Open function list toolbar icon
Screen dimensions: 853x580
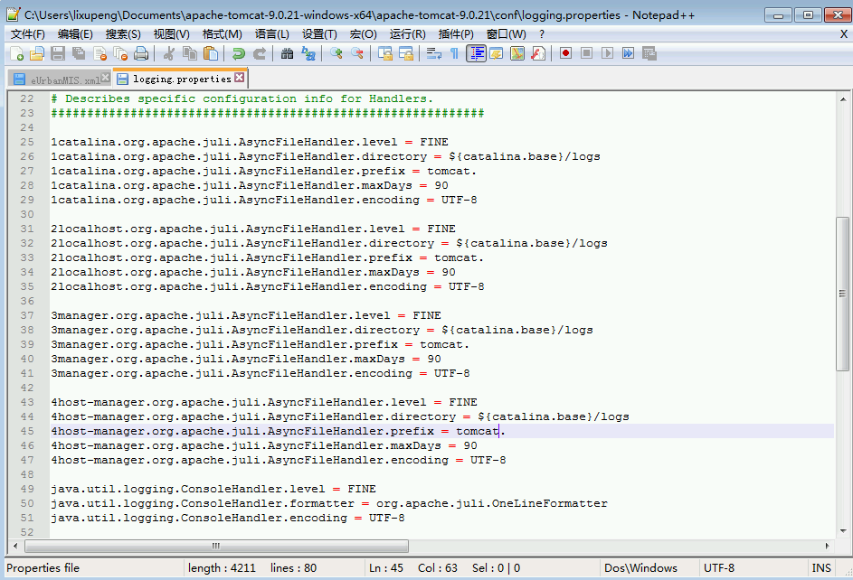tap(538, 53)
